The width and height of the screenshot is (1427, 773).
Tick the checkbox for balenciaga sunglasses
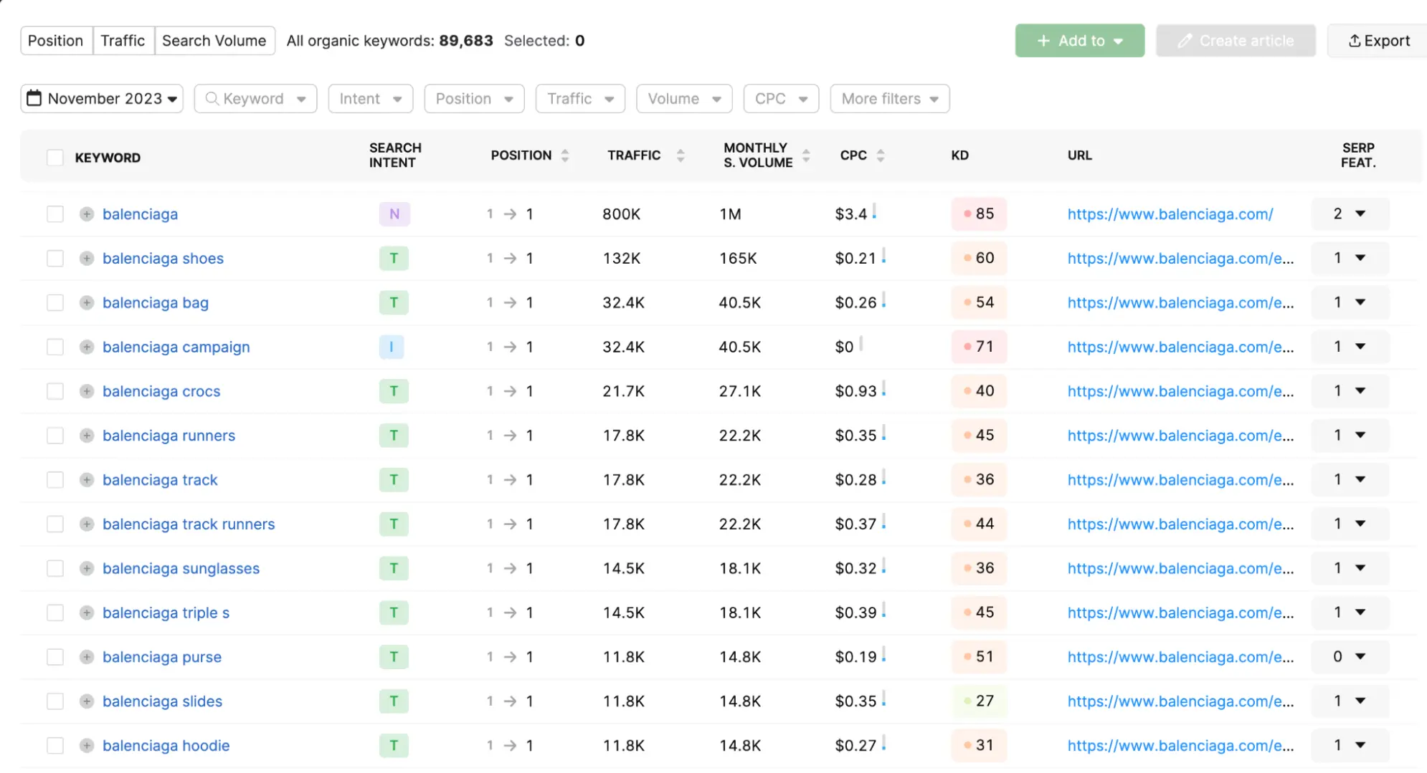click(x=55, y=569)
